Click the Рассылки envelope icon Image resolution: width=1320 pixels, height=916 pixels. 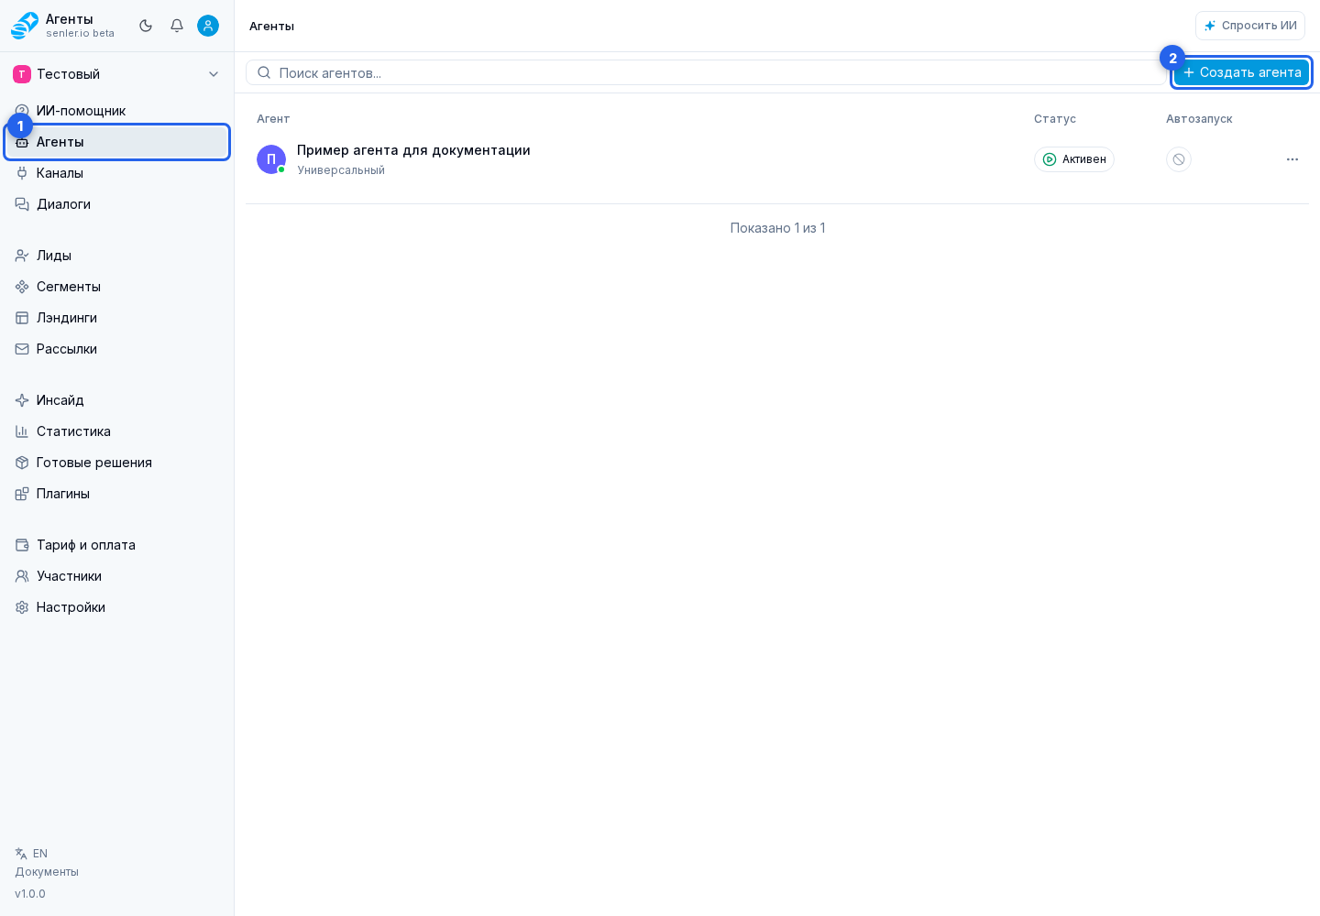(x=22, y=349)
